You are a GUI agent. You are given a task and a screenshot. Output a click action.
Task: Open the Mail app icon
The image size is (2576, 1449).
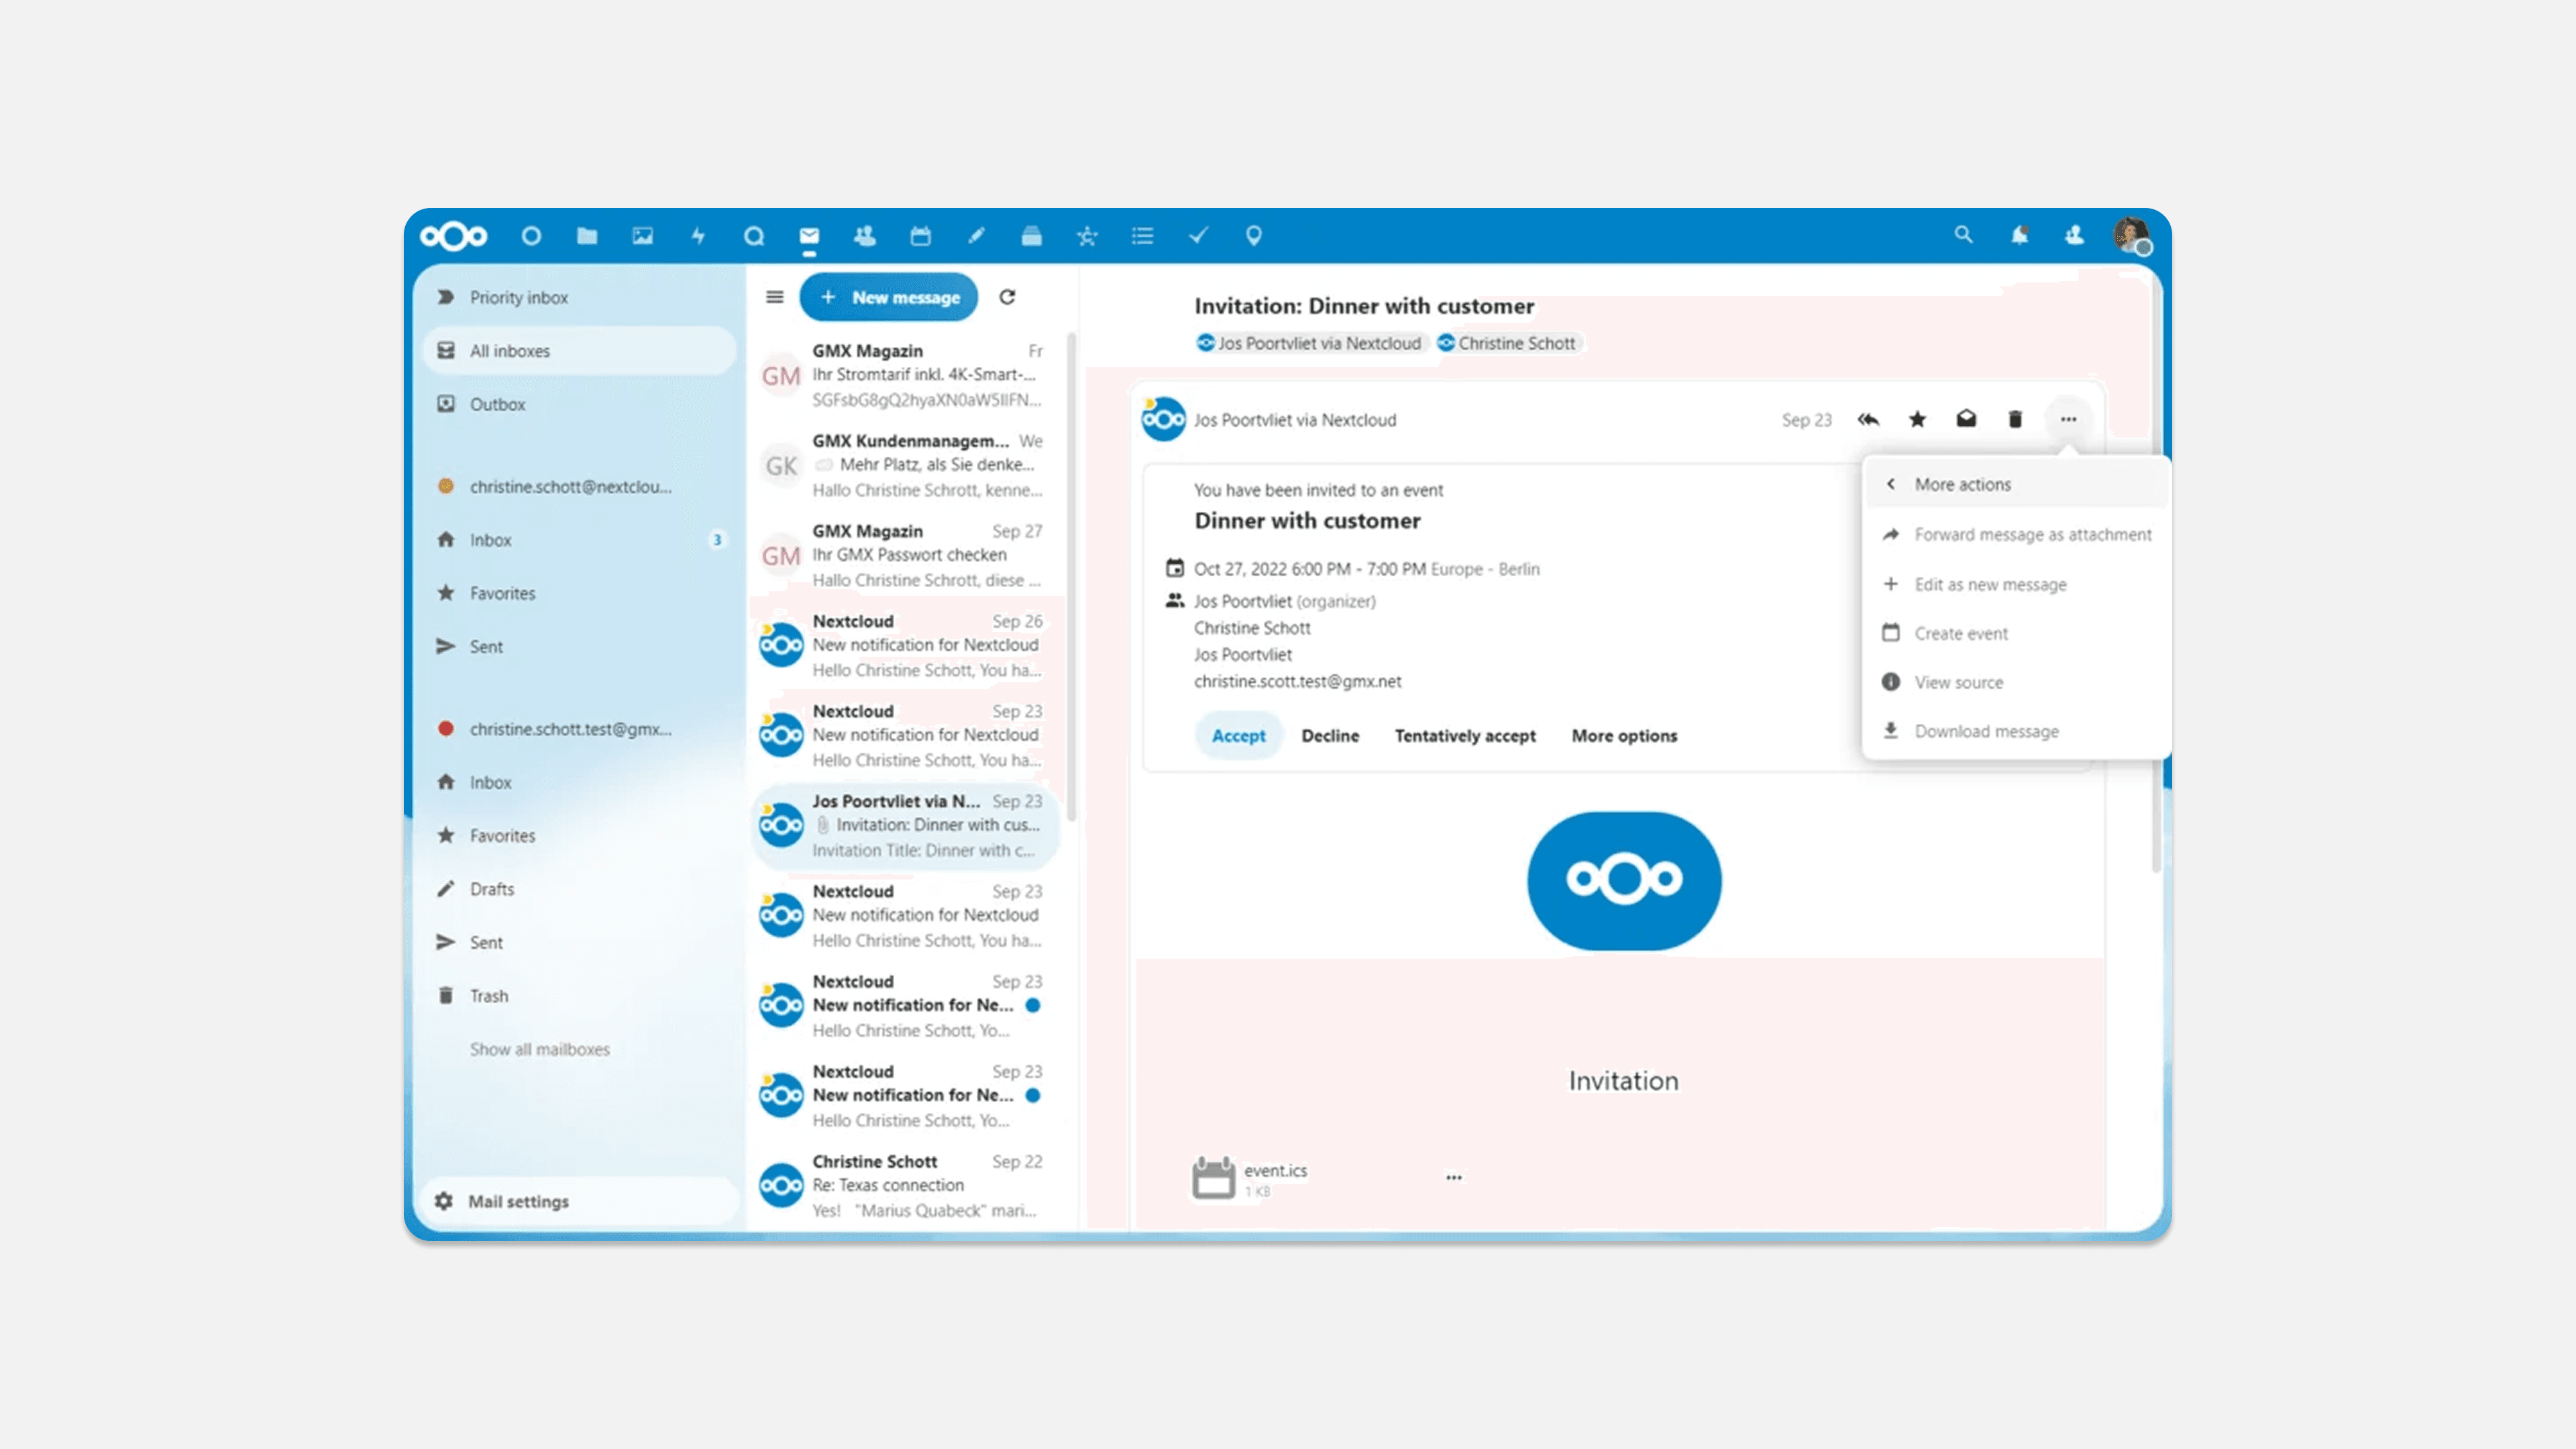(x=809, y=236)
